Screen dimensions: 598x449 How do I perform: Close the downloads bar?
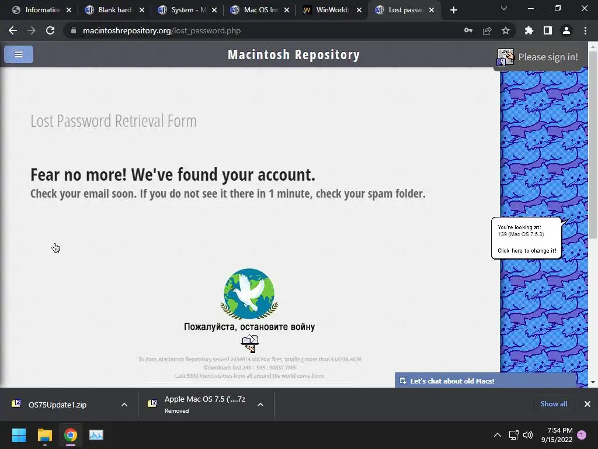pos(587,403)
